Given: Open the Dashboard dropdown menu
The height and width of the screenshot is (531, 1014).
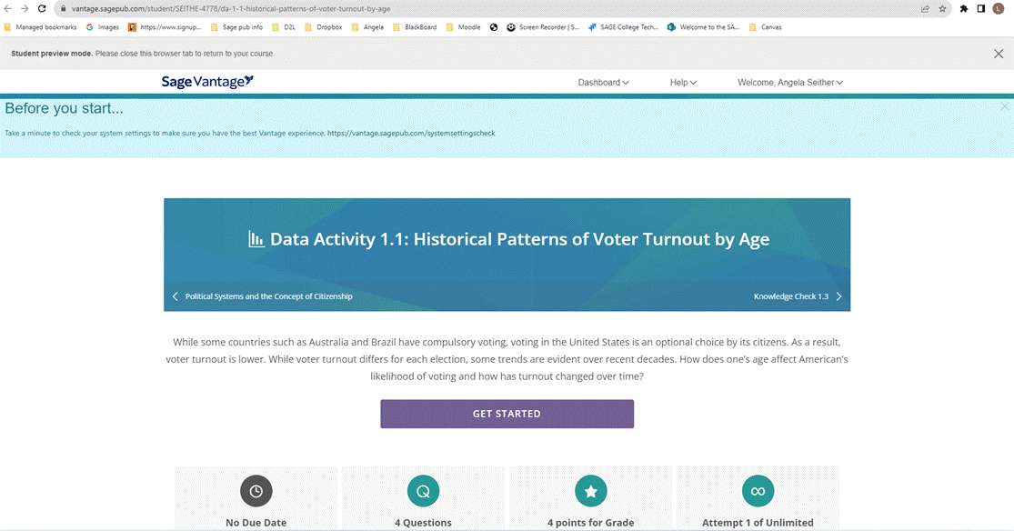Looking at the screenshot, I should (x=603, y=82).
